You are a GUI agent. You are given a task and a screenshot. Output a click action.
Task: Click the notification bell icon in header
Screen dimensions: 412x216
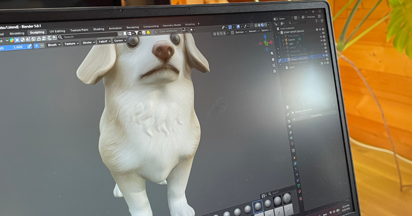(148, 33)
